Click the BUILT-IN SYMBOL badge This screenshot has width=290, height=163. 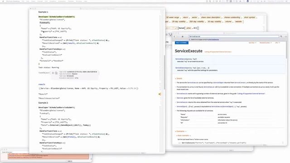point(182,43)
